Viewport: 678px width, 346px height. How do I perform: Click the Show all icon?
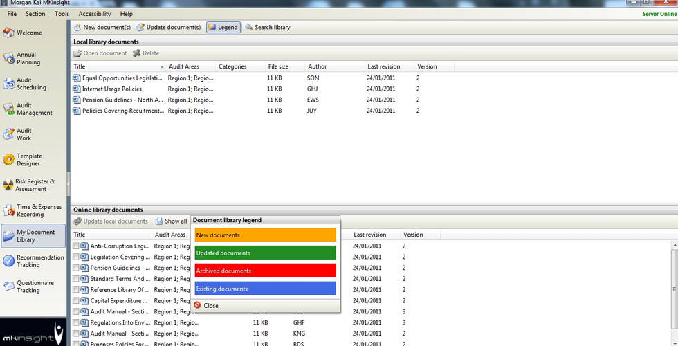point(158,221)
